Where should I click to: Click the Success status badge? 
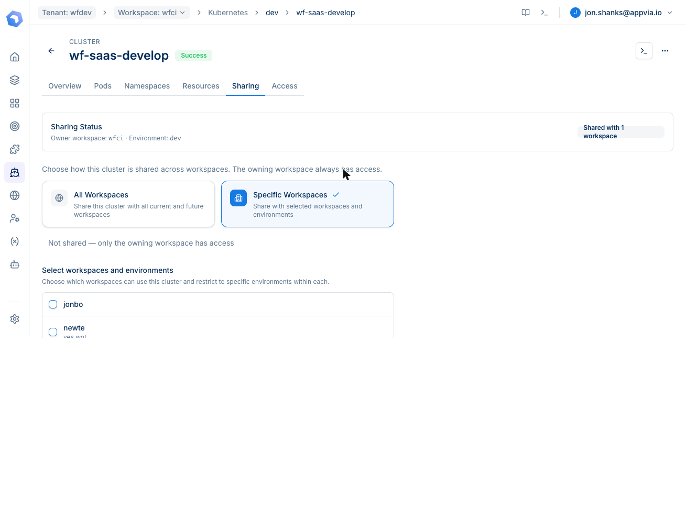point(194,56)
